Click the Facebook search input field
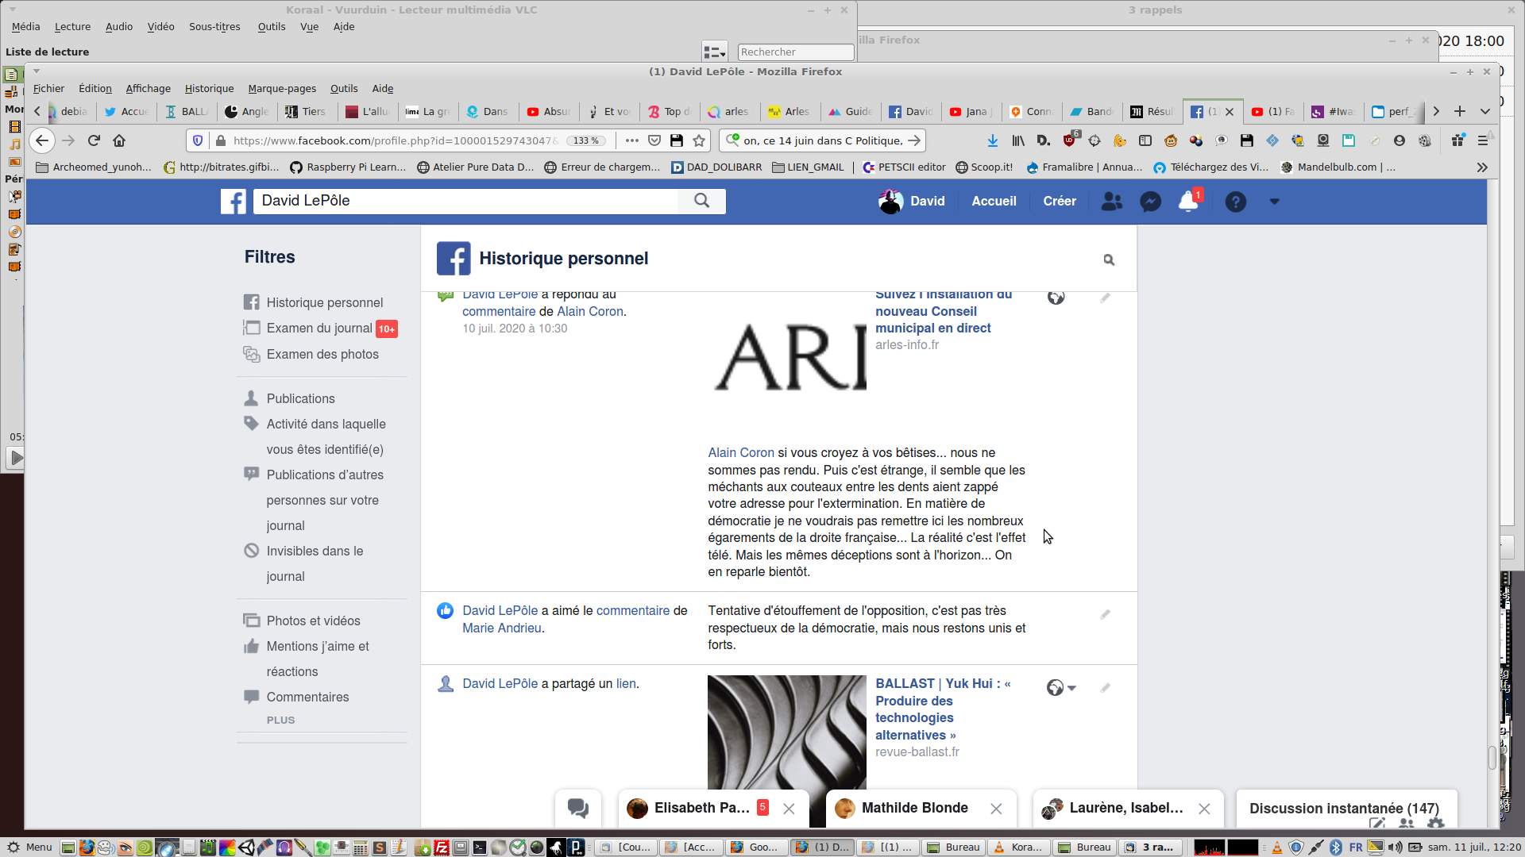Image resolution: width=1525 pixels, height=857 pixels. tap(465, 201)
